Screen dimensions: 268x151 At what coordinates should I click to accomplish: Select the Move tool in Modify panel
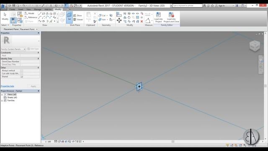coord(119,21)
